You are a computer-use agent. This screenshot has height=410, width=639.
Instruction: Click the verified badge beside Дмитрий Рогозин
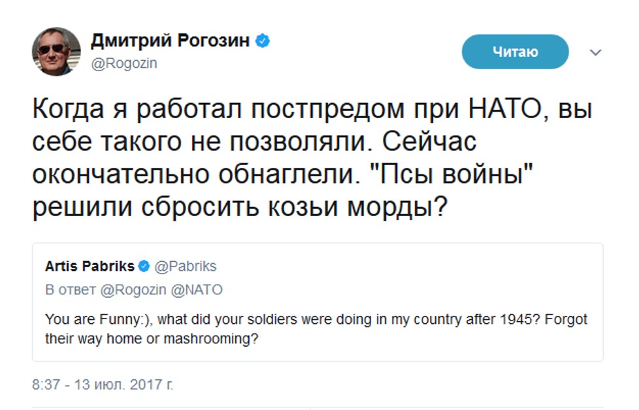pyautogui.click(x=263, y=41)
